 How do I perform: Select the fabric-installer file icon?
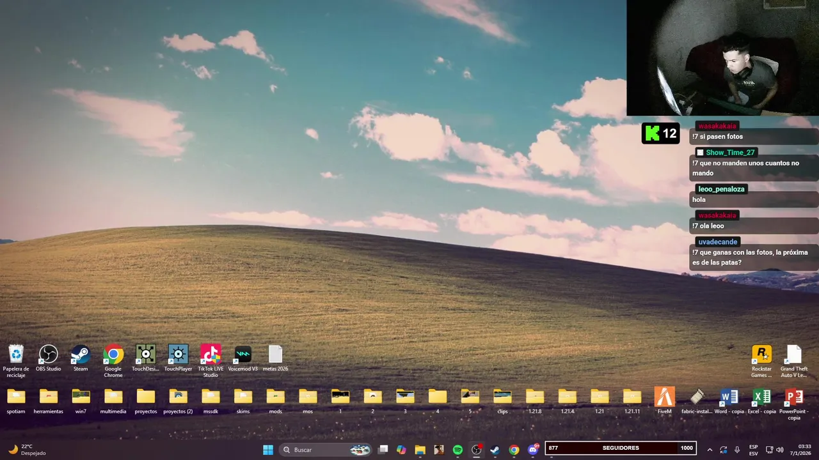point(697,401)
